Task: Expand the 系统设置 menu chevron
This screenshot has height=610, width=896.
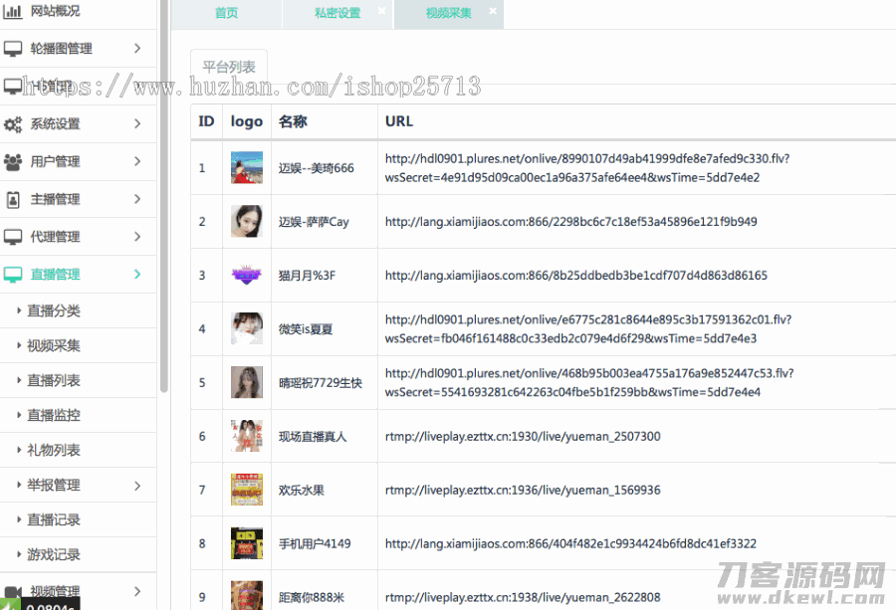Action: 137,124
